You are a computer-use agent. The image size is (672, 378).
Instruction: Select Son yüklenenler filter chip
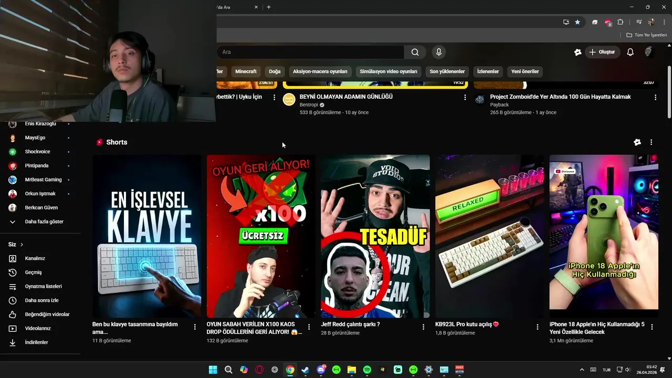(447, 71)
